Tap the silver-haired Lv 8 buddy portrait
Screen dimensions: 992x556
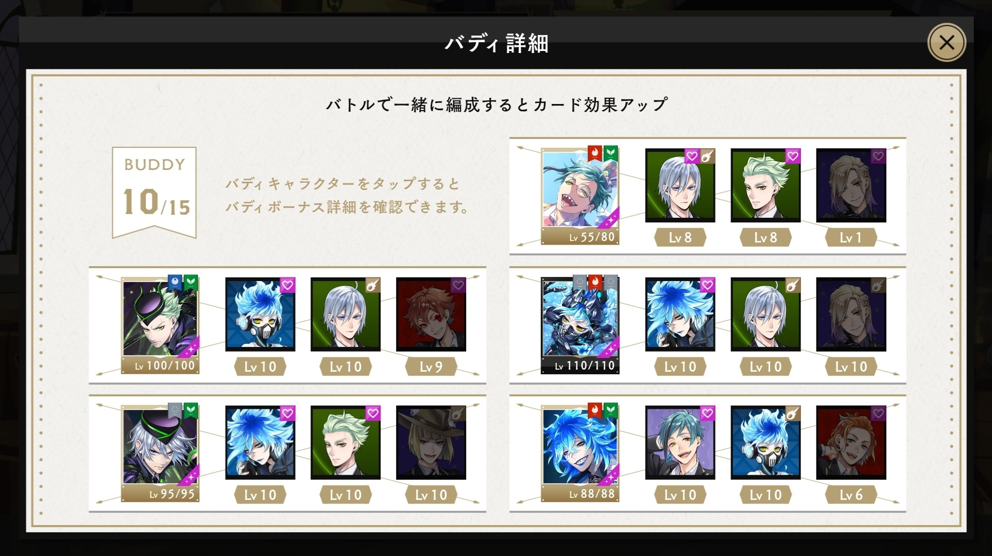(x=680, y=186)
